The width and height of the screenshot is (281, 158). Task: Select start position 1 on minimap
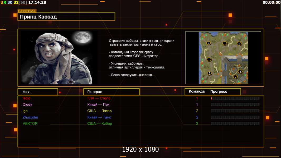[x=240, y=71]
